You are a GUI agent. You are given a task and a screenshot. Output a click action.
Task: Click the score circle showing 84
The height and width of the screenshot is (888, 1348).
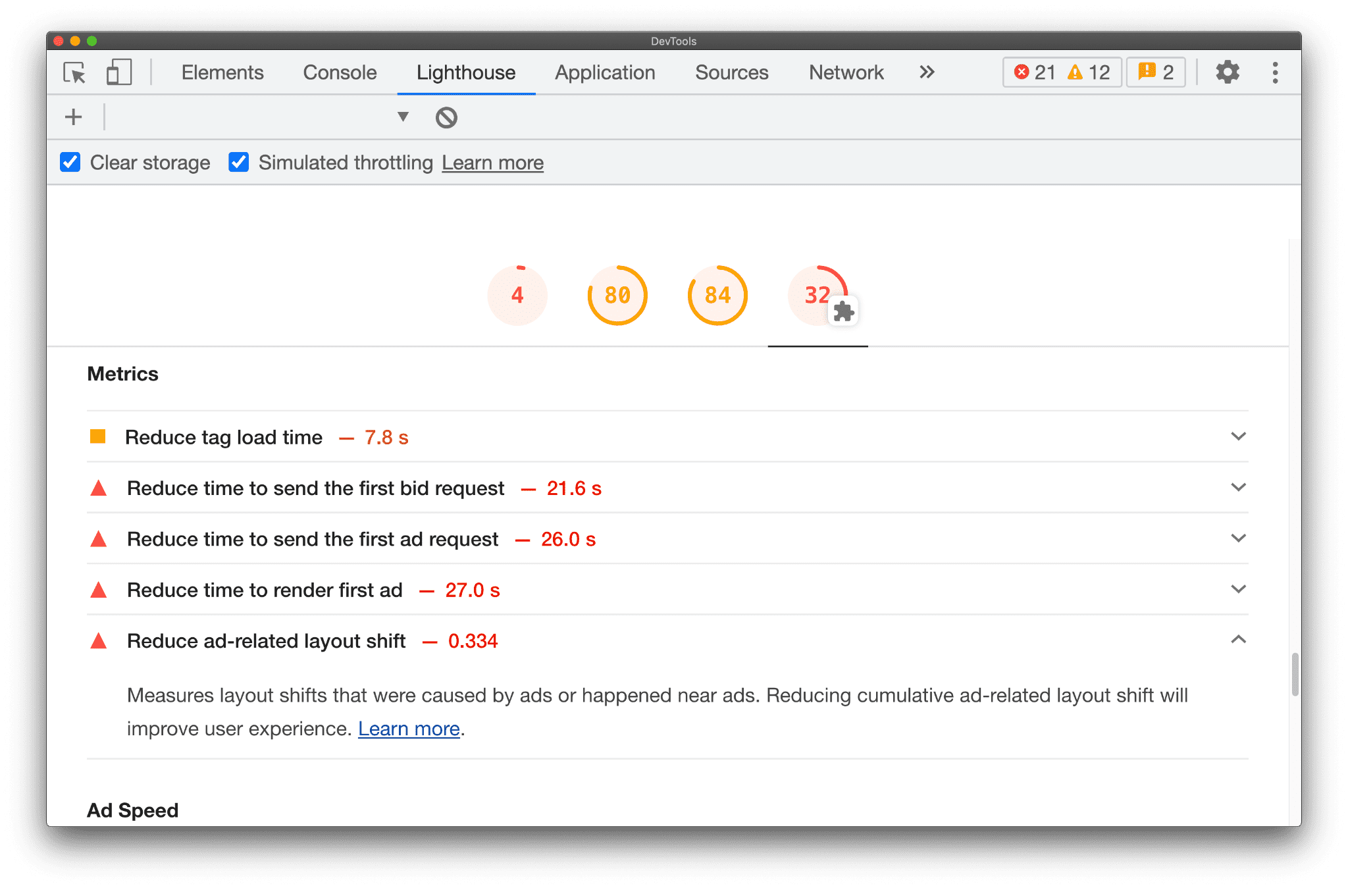tap(716, 294)
